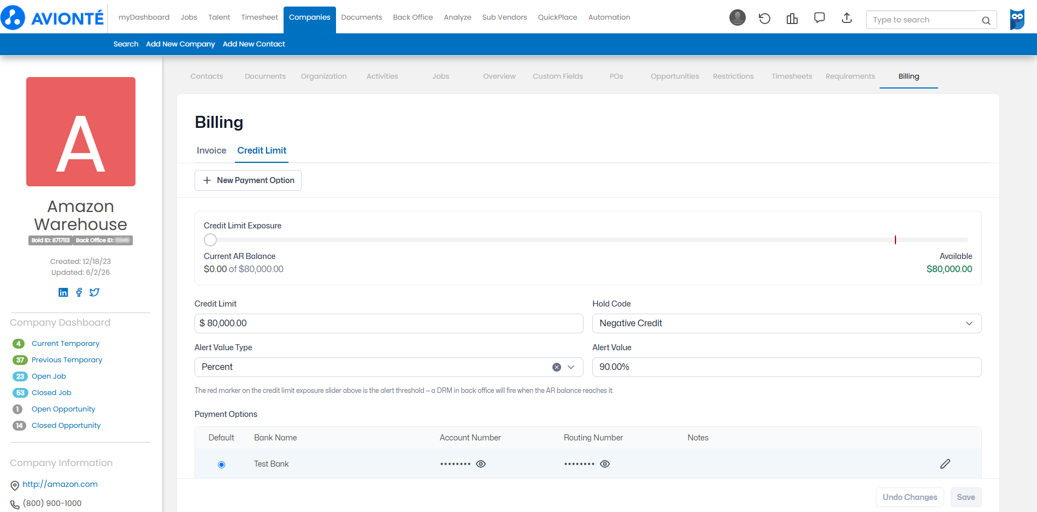Open the QuickPlace menu
Image resolution: width=1037 pixels, height=512 pixels.
[x=558, y=17]
